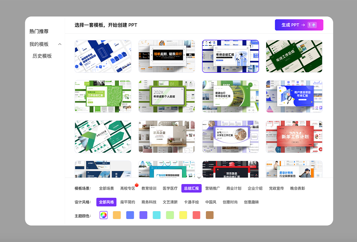Expand more templates with the down arrow
Viewport: 357px width, 242px height.
tap(199, 178)
